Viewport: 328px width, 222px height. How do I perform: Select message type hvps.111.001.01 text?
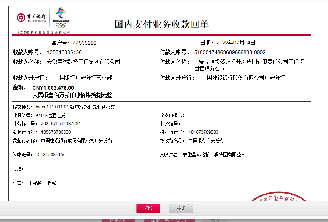(x=75, y=107)
